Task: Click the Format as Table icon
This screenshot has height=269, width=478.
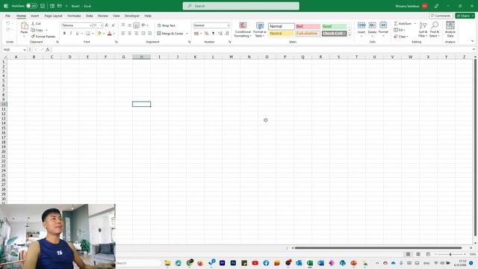Action: coord(260,26)
